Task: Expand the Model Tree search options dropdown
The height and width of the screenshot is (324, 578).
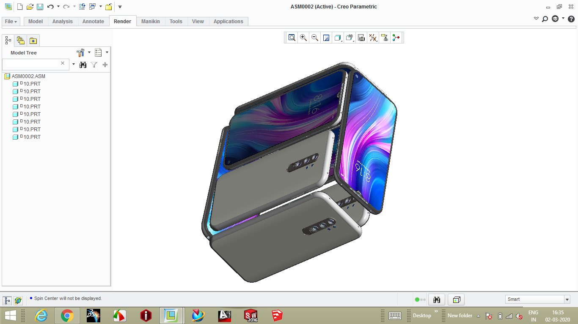Action: coord(73,65)
